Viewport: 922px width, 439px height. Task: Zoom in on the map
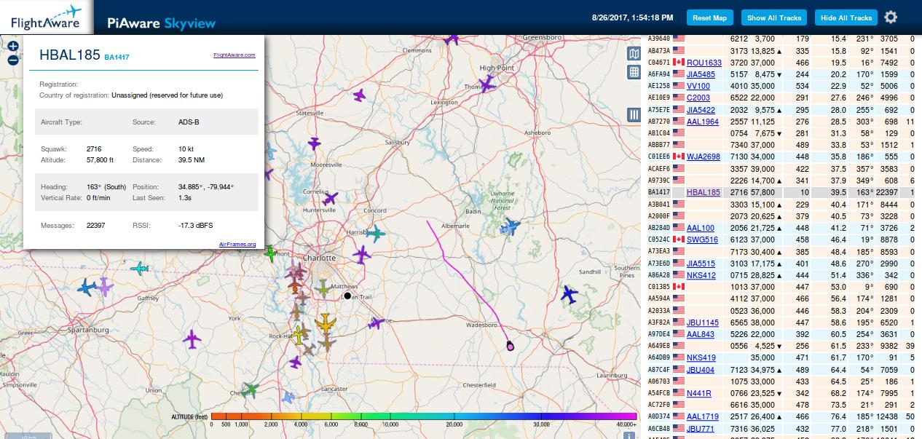point(13,46)
